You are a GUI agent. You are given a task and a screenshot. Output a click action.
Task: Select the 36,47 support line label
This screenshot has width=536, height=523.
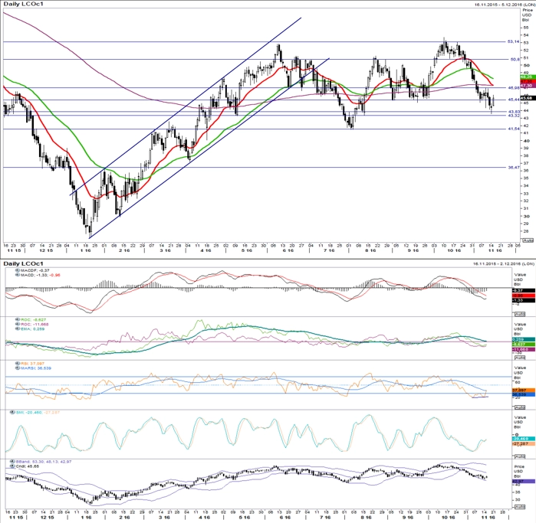514,167
